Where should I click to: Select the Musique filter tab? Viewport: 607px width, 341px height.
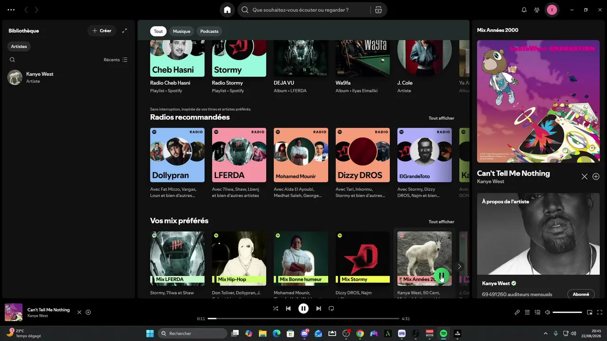click(182, 31)
